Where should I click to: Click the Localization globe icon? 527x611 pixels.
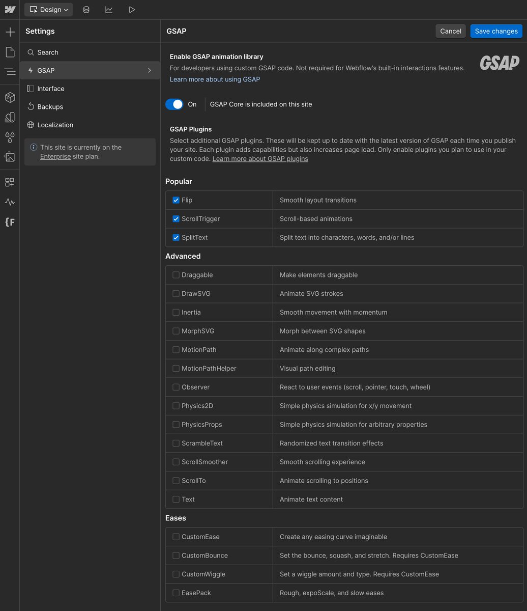coord(31,125)
